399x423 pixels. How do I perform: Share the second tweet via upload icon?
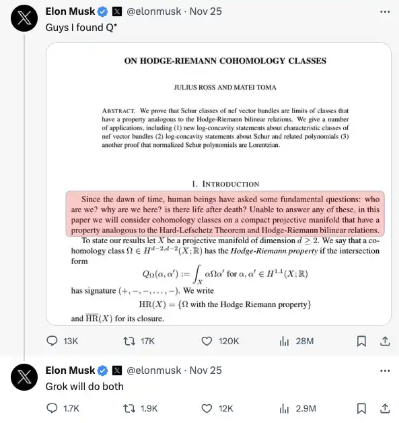click(x=385, y=408)
